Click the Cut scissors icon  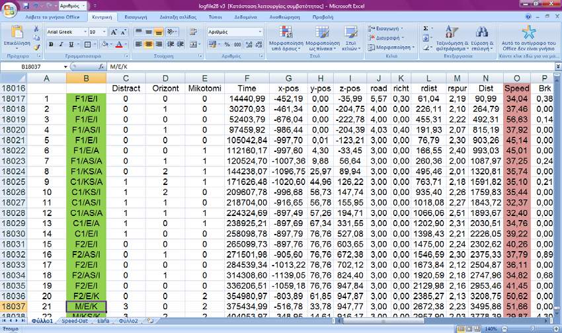point(36,28)
